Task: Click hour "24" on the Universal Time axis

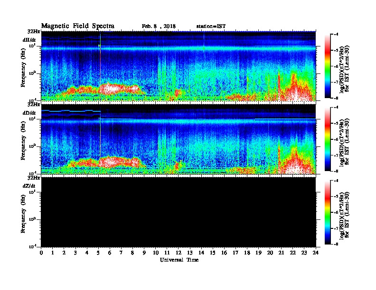Action: 316,253
